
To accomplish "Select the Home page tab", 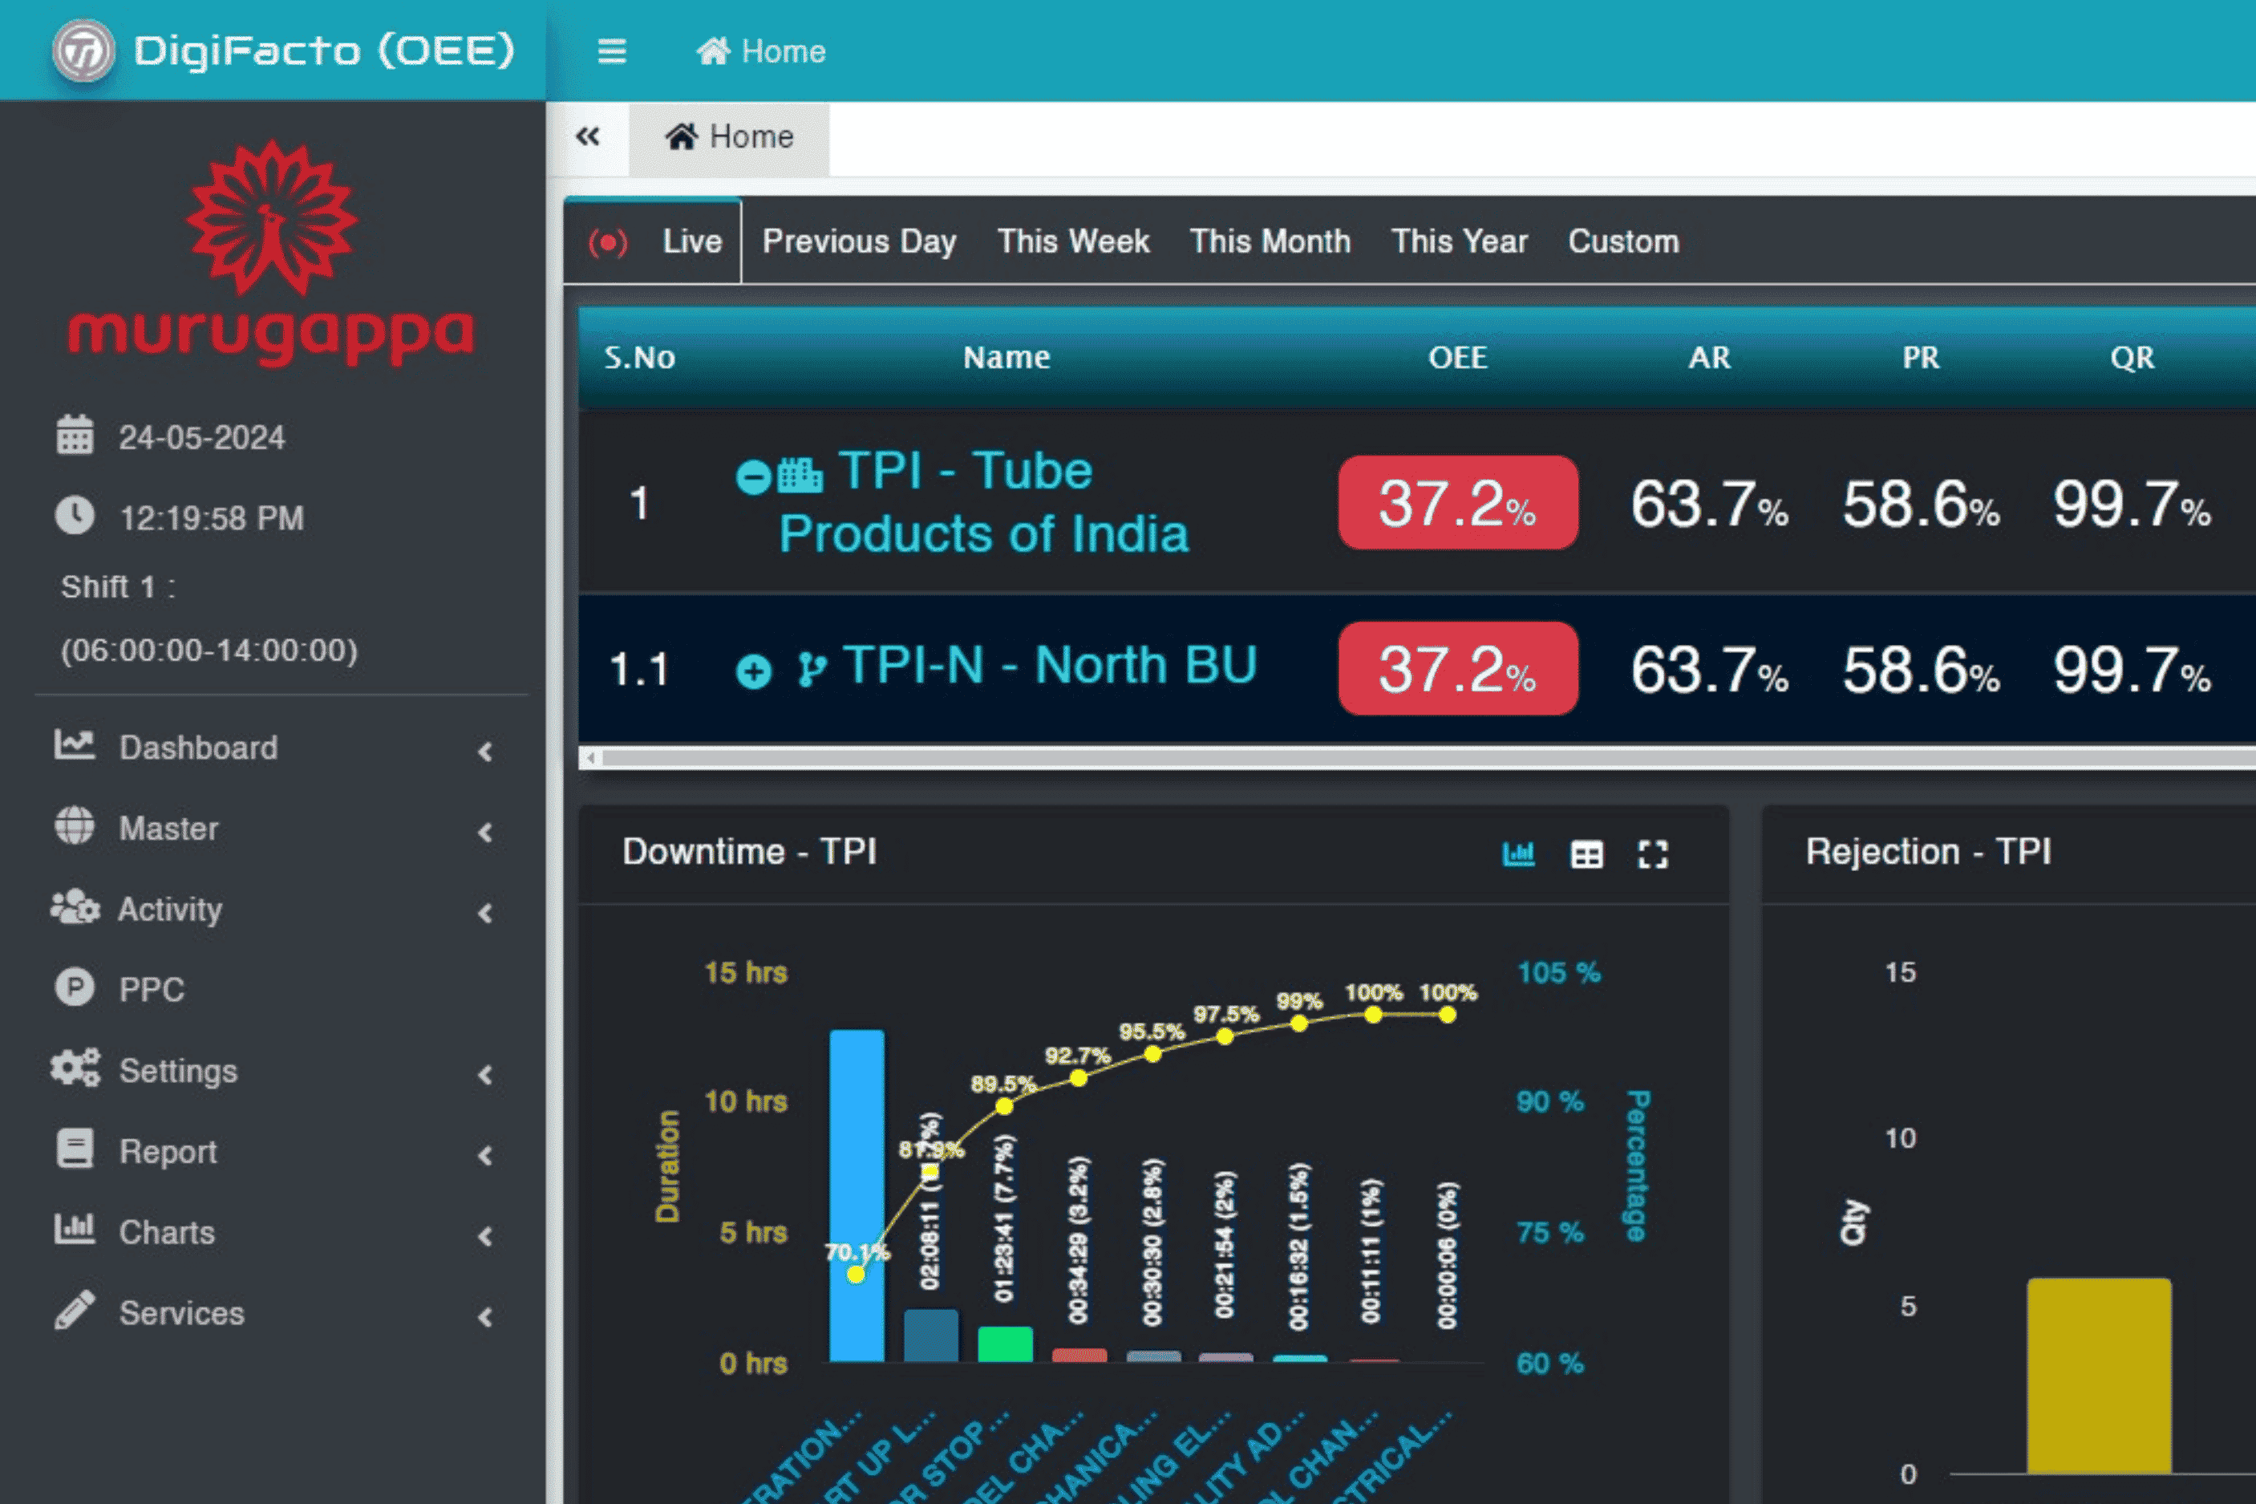I will coord(729,138).
